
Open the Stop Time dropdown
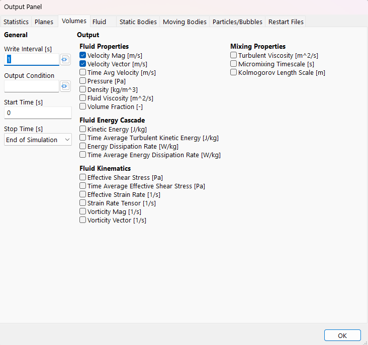(38, 140)
